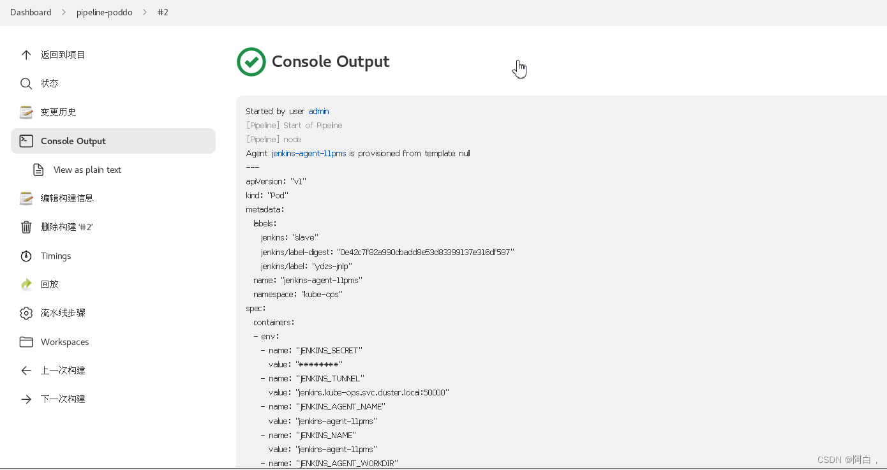Image resolution: width=887 pixels, height=470 pixels.
Task: Expand the chevron after pipeline-poddo breadcrumb
Action: pyautogui.click(x=145, y=12)
